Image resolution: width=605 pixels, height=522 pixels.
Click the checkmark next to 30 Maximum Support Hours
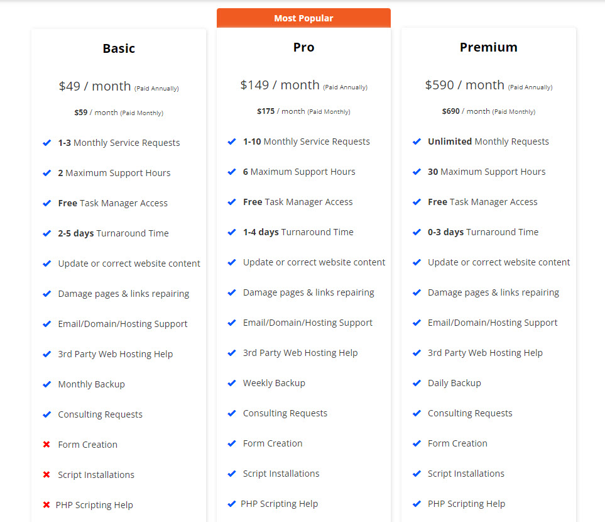click(x=417, y=172)
